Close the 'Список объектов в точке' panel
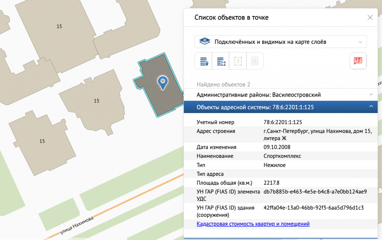This screenshot has height=240, width=382. pos(370,17)
